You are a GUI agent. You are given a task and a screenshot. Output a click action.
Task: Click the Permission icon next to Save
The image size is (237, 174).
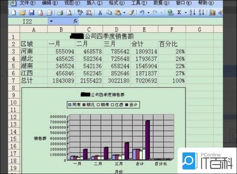click(41, 13)
